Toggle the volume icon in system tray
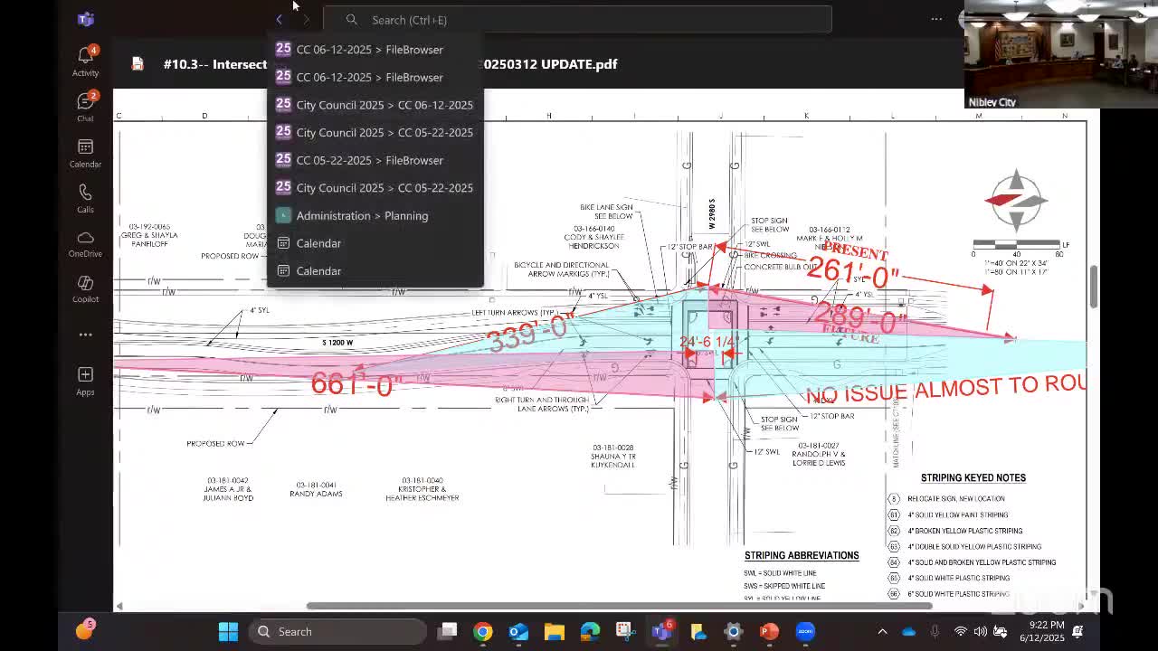The image size is (1158, 651). click(980, 632)
